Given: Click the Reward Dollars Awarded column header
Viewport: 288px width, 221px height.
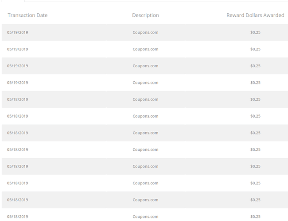Looking at the screenshot, I should [255, 15].
